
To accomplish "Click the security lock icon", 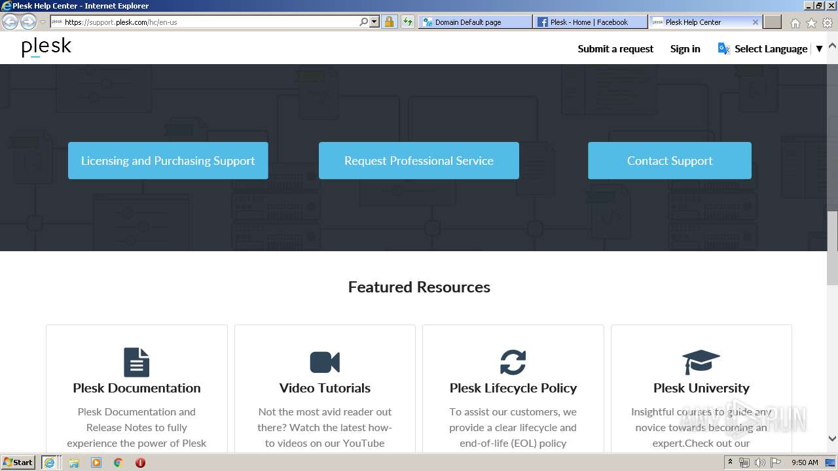I will [x=389, y=22].
